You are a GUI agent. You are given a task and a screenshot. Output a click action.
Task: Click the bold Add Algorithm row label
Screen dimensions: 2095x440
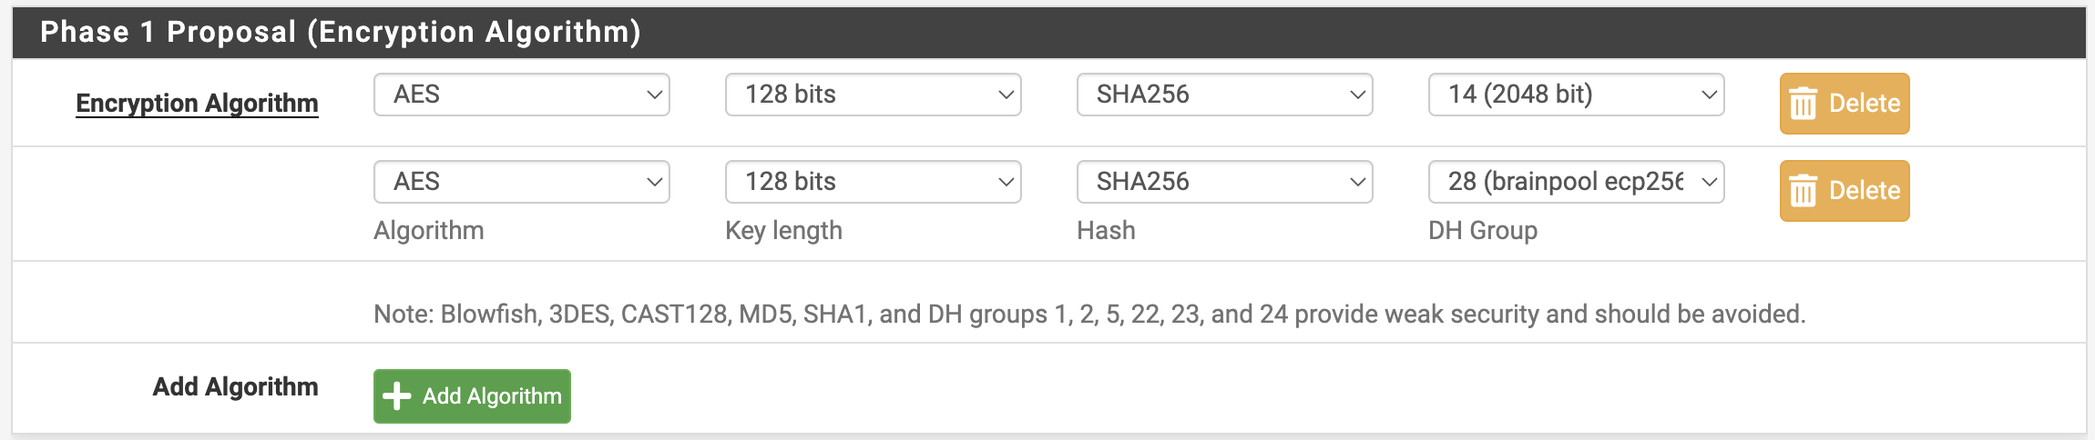point(235,387)
